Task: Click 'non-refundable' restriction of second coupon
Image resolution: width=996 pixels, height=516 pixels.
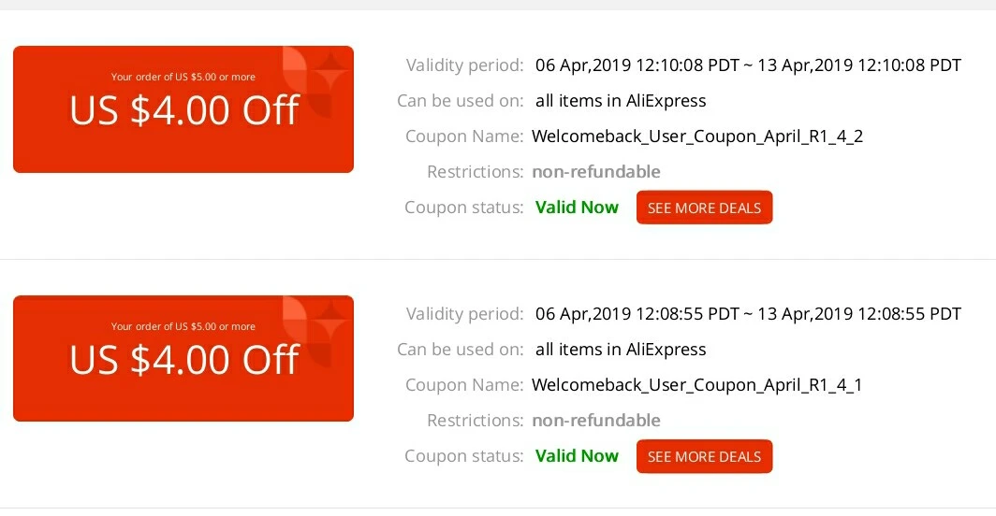Action: point(596,421)
